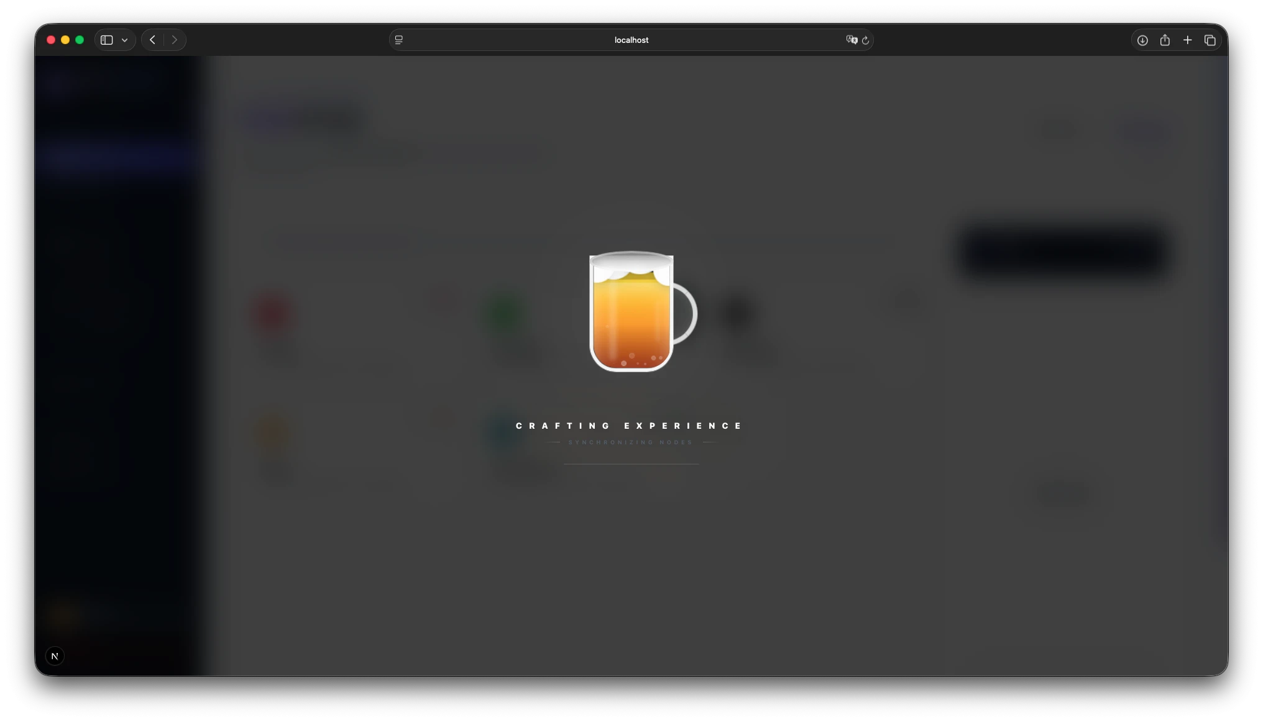Show the downloads list
The image size is (1263, 722).
coord(1142,40)
